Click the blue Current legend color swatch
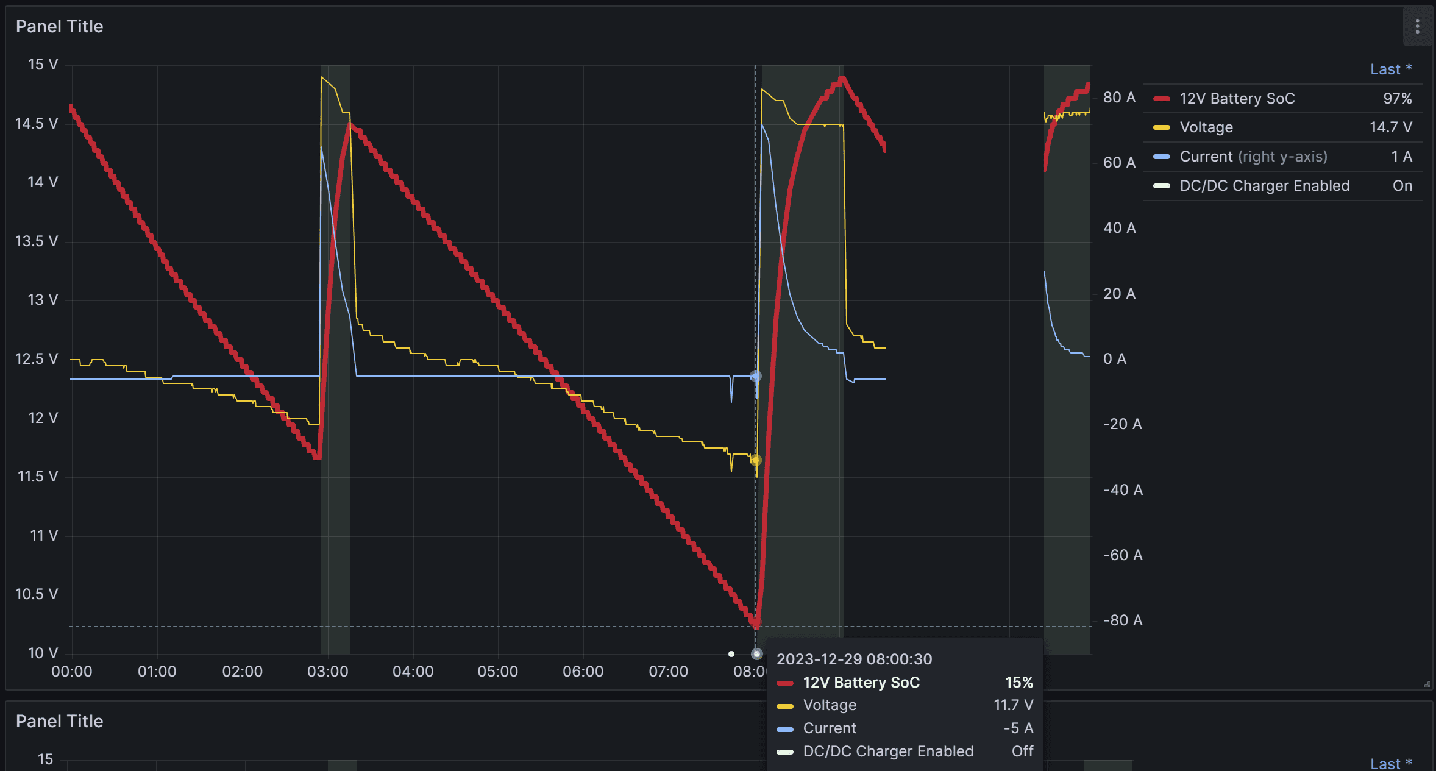Viewport: 1436px width, 771px height. click(x=1162, y=157)
